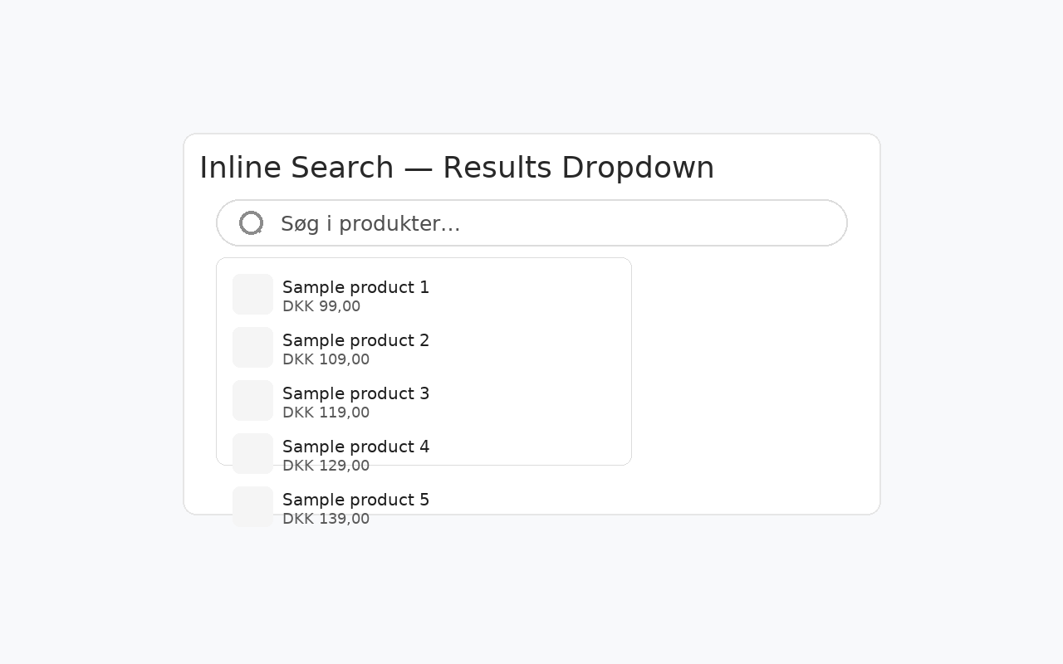The height and width of the screenshot is (664, 1063).
Task: Click the Sample product 3 thumbnail image
Action: coord(252,400)
